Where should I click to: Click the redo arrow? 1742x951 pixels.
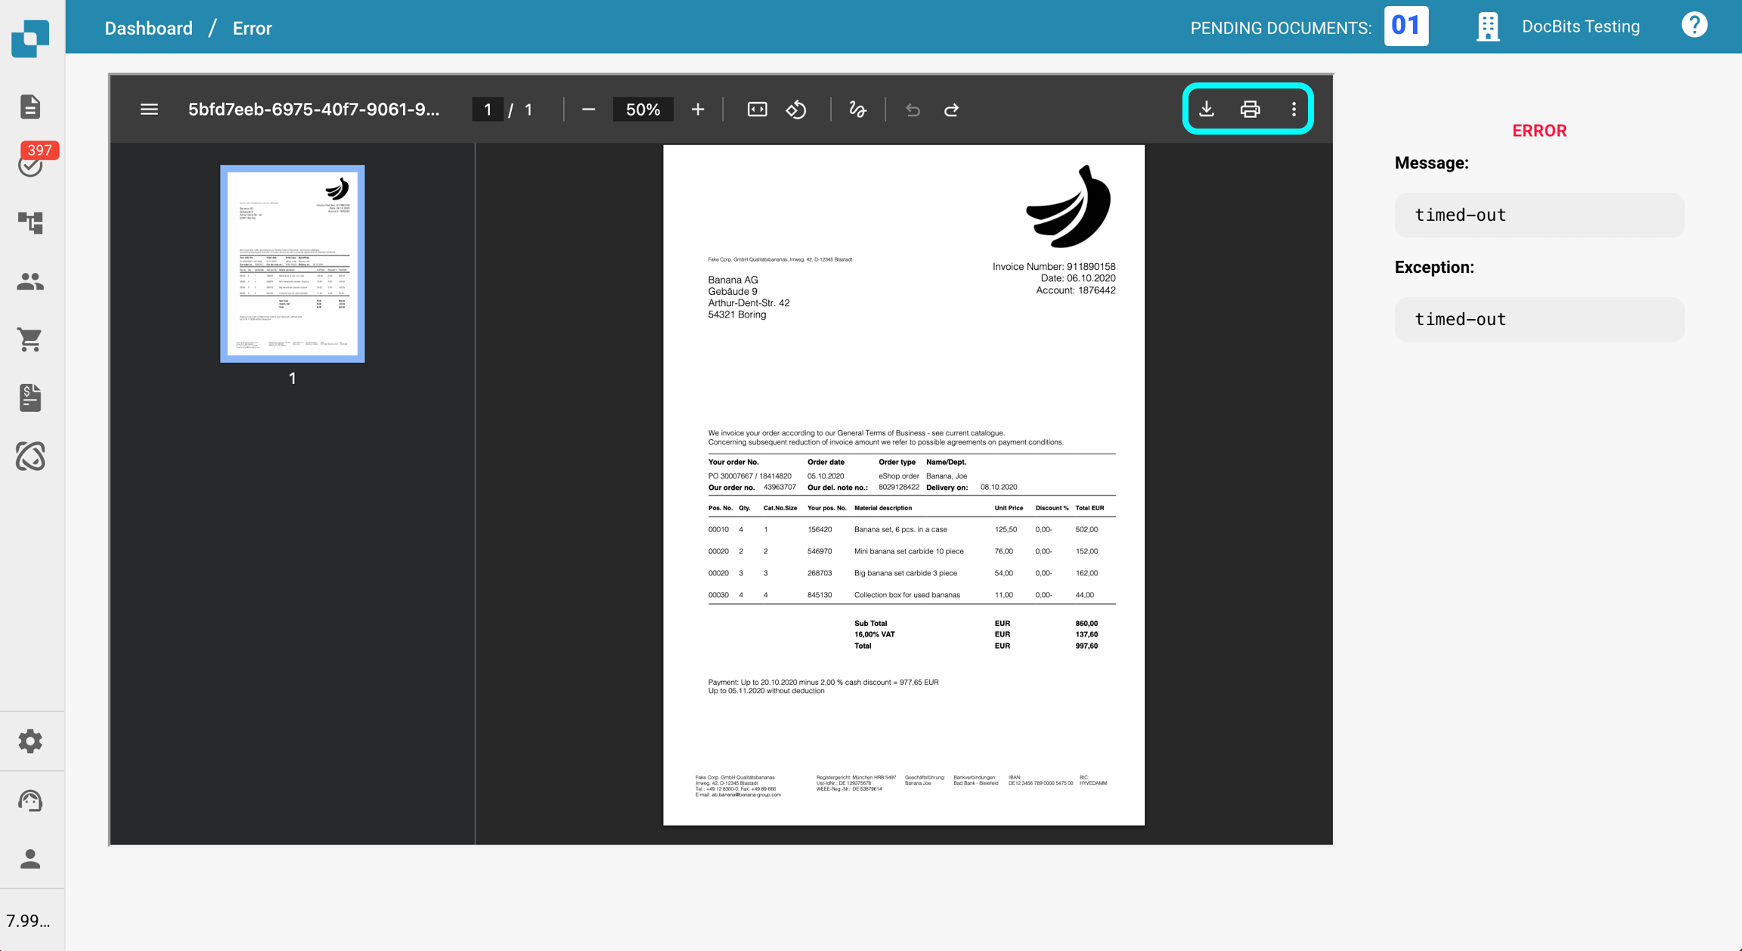[951, 110]
